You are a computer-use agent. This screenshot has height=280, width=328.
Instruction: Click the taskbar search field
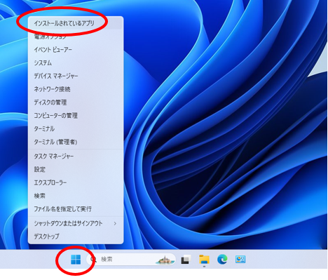[131, 260]
